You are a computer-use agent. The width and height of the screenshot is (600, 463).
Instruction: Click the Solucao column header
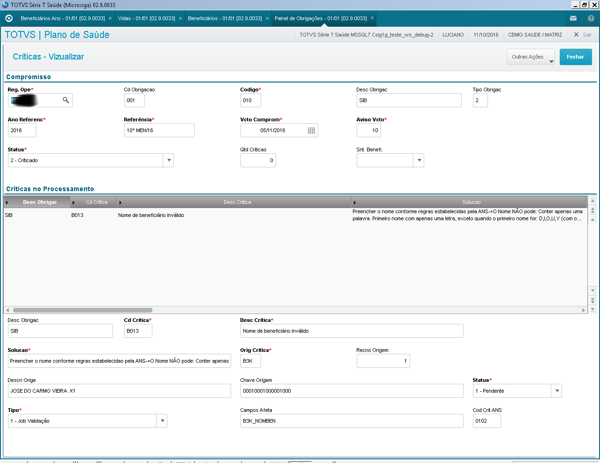click(469, 202)
